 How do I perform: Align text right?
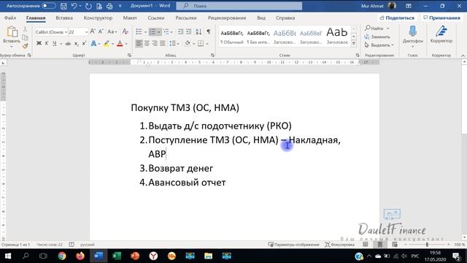point(155,44)
